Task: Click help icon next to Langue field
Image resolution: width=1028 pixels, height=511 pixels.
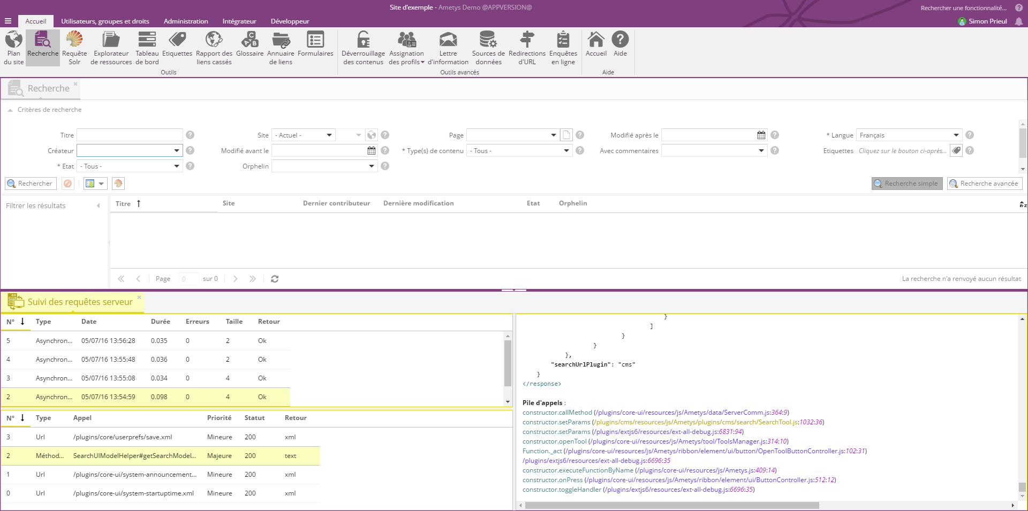Action: 970,135
